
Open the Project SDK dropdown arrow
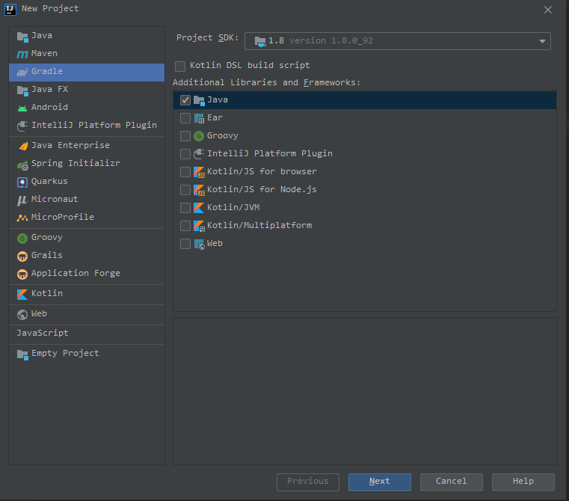click(542, 41)
